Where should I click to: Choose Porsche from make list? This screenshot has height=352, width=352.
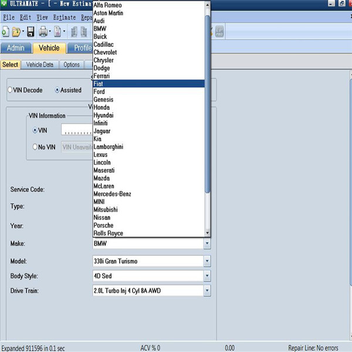tap(148, 225)
